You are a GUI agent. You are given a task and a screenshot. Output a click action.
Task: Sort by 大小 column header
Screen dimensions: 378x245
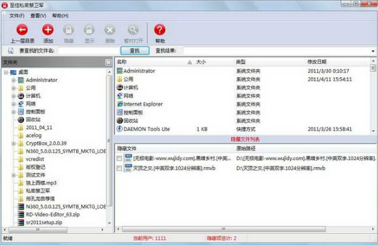pos(201,62)
